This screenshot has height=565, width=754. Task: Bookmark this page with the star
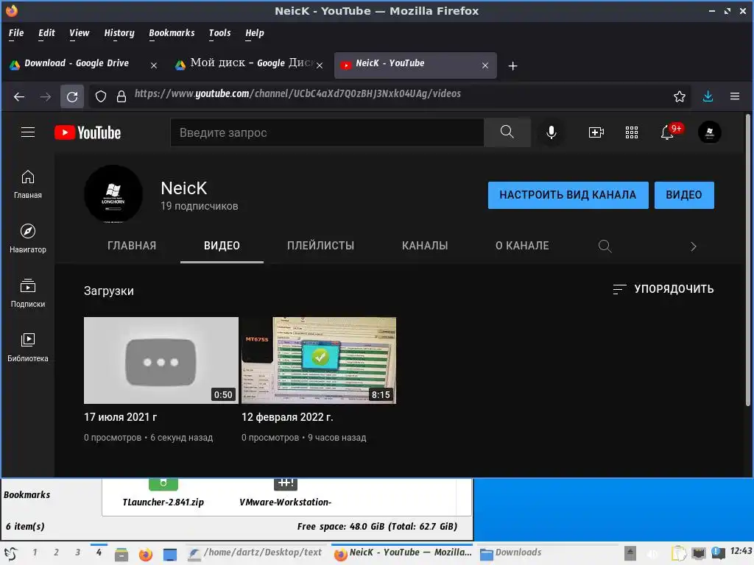679,96
